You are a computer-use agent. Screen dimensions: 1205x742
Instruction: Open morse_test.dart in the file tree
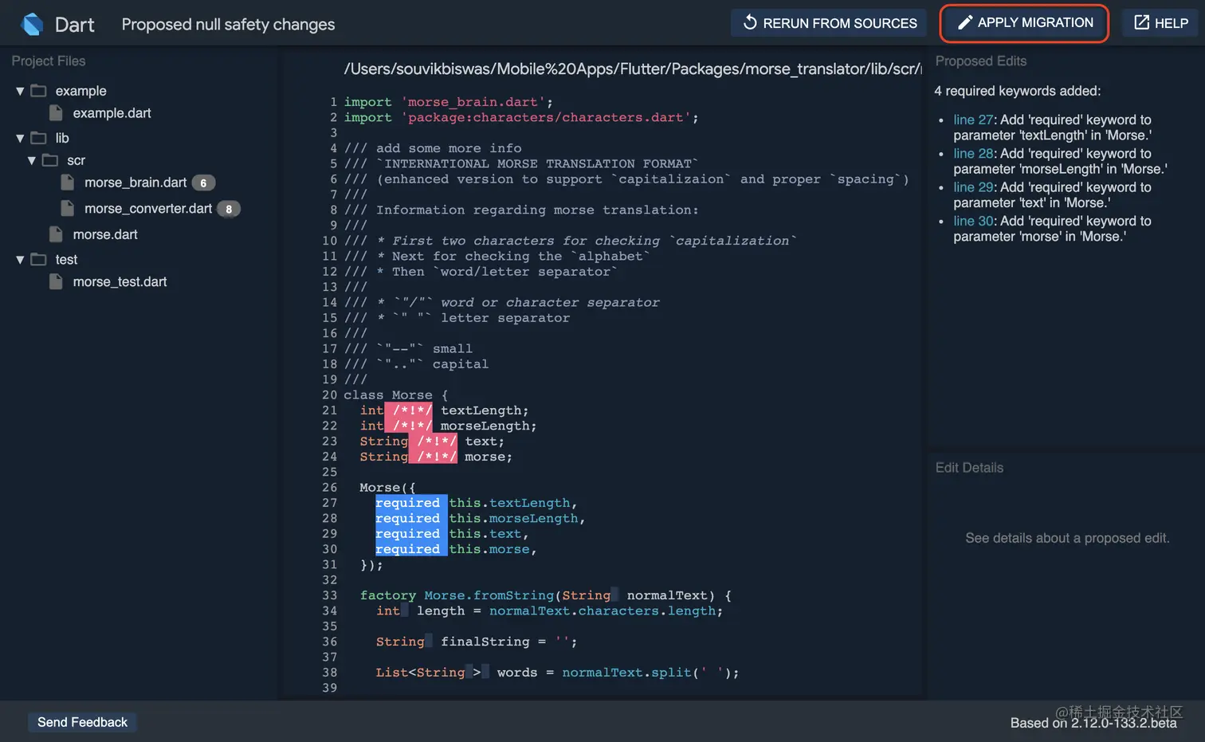coord(120,282)
